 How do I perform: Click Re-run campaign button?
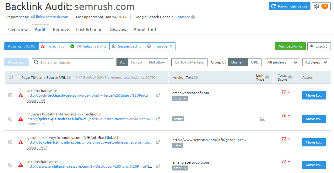tap(289, 6)
